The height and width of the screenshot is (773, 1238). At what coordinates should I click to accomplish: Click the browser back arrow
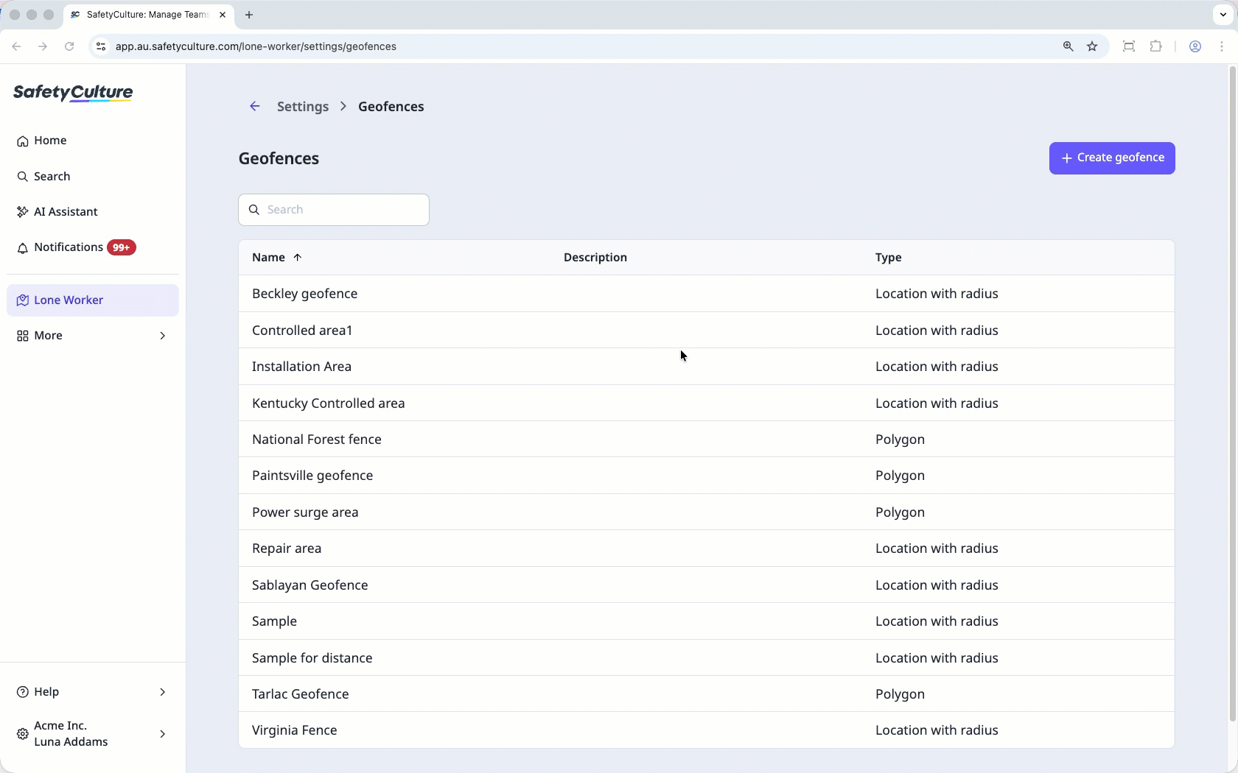pyautogui.click(x=16, y=46)
